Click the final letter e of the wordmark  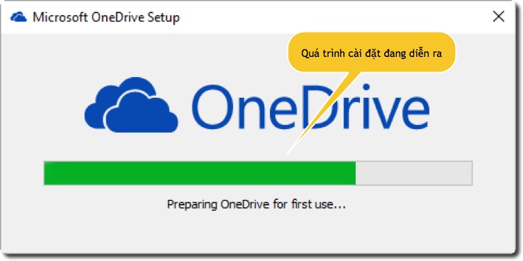pyautogui.click(x=412, y=113)
